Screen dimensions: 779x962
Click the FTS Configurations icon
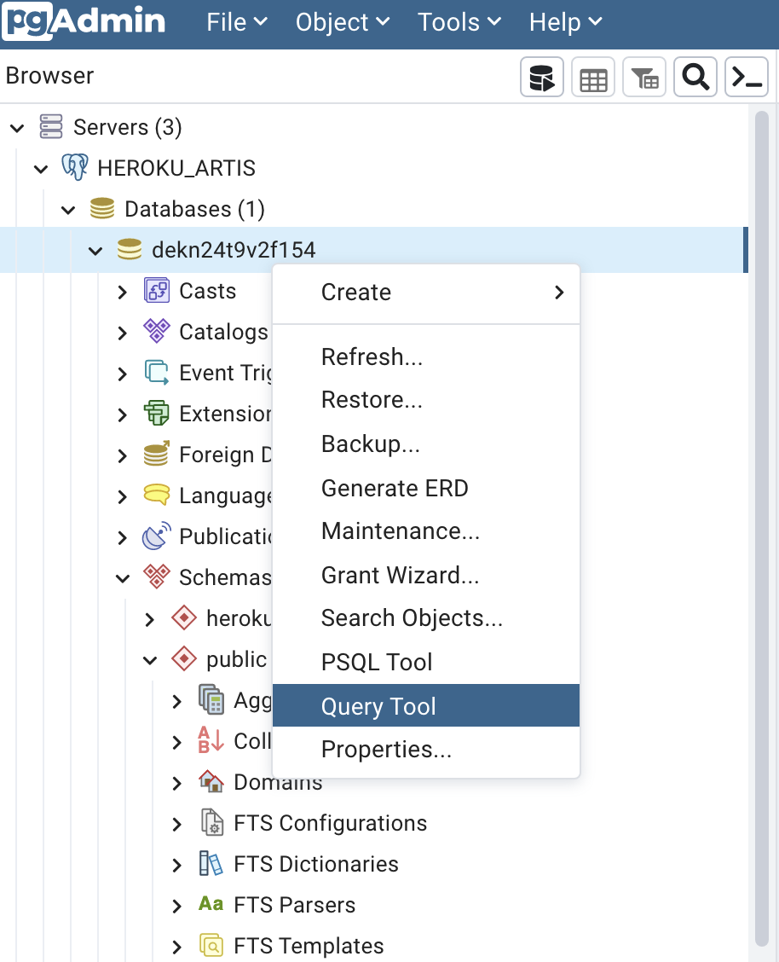[212, 822]
